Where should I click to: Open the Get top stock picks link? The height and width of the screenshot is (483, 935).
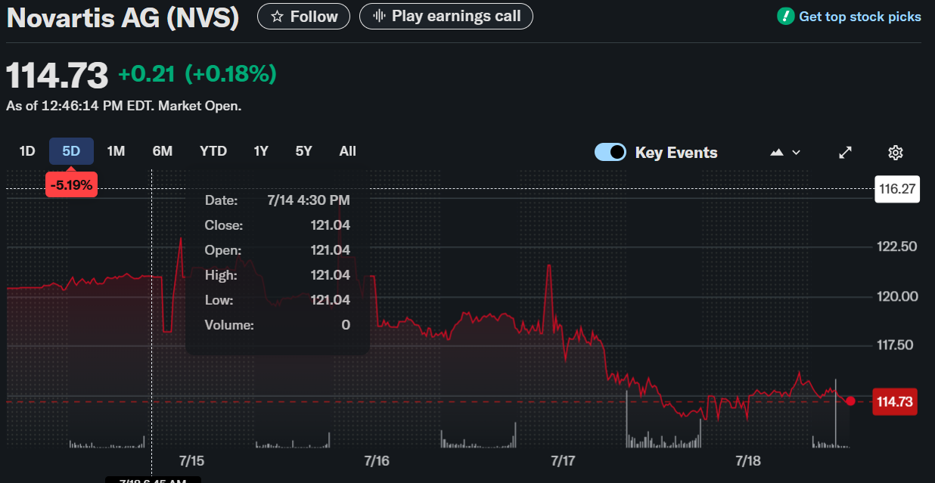[x=860, y=17]
